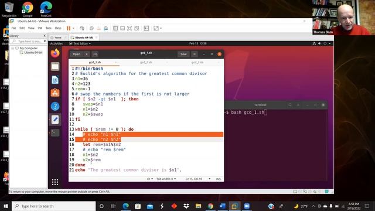Open the Tab Width dropdown in status bar
Image resolution: width=375 pixels, height=211 pixels.
point(166,179)
